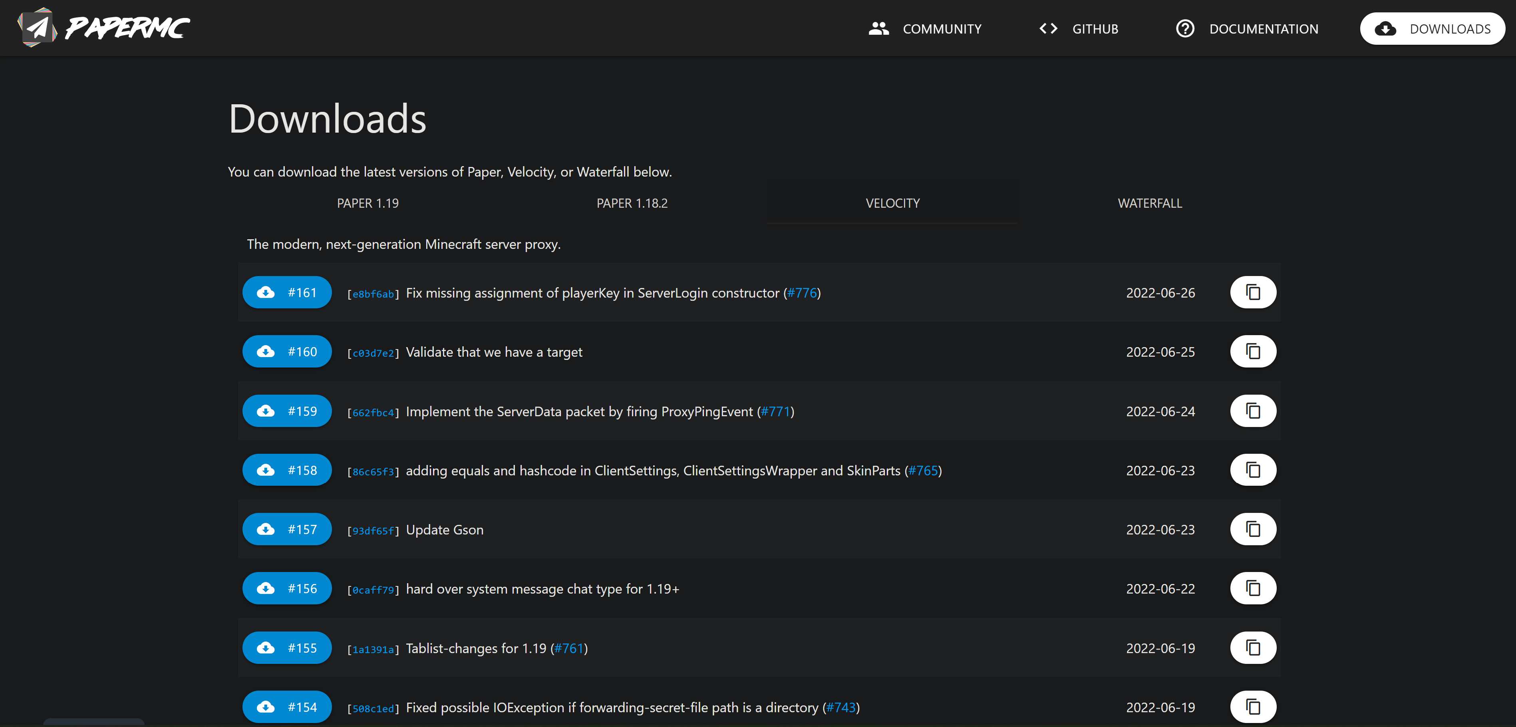Open the GitHub nav link
Viewport: 1516px width, 727px height.
click(1079, 29)
